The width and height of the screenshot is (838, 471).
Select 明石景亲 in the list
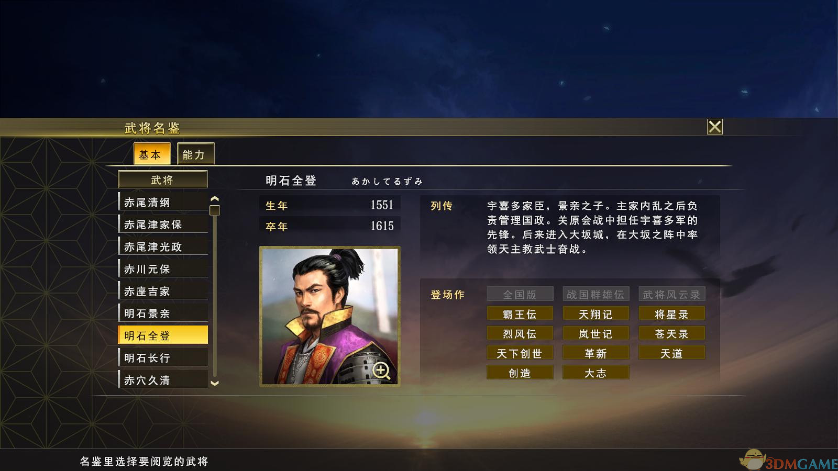pos(163,313)
